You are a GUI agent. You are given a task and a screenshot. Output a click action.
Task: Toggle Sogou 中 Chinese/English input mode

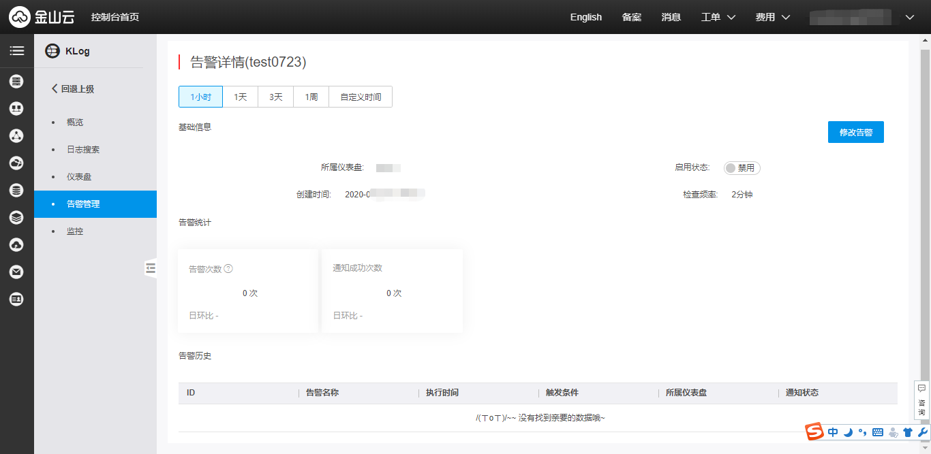point(833,432)
